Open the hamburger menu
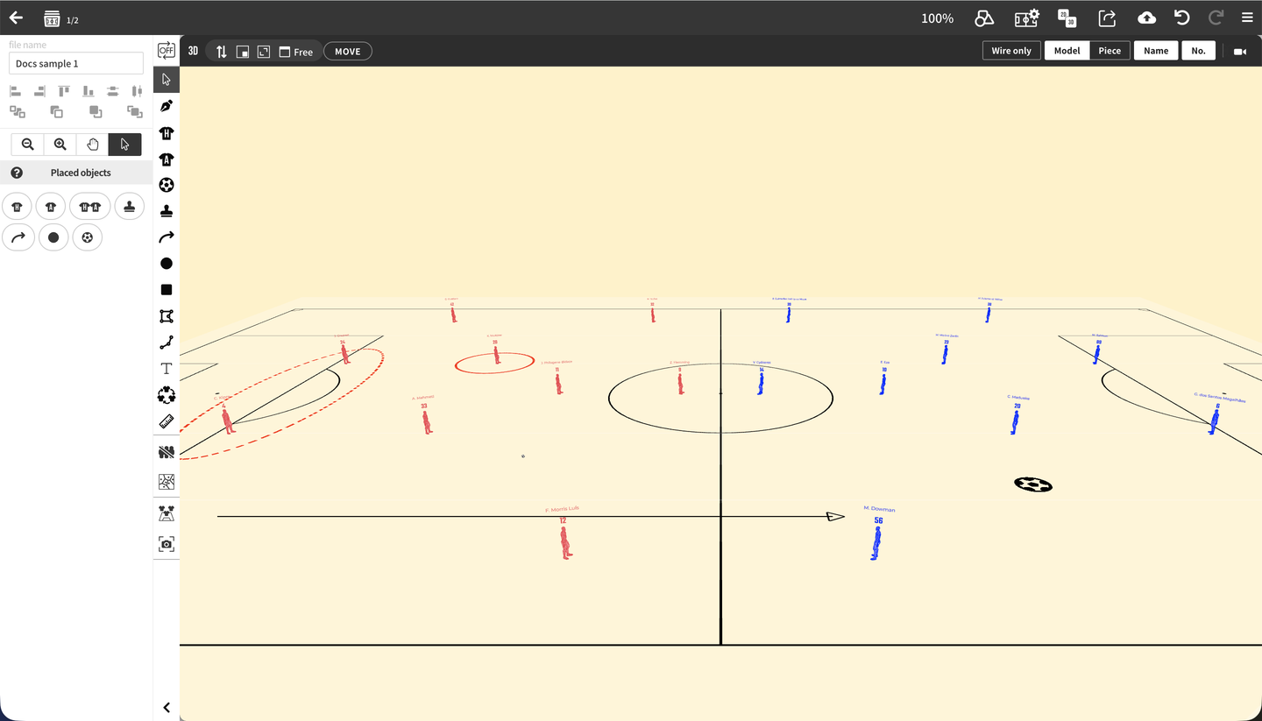Viewport: 1262px width, 721px height. click(x=1247, y=18)
